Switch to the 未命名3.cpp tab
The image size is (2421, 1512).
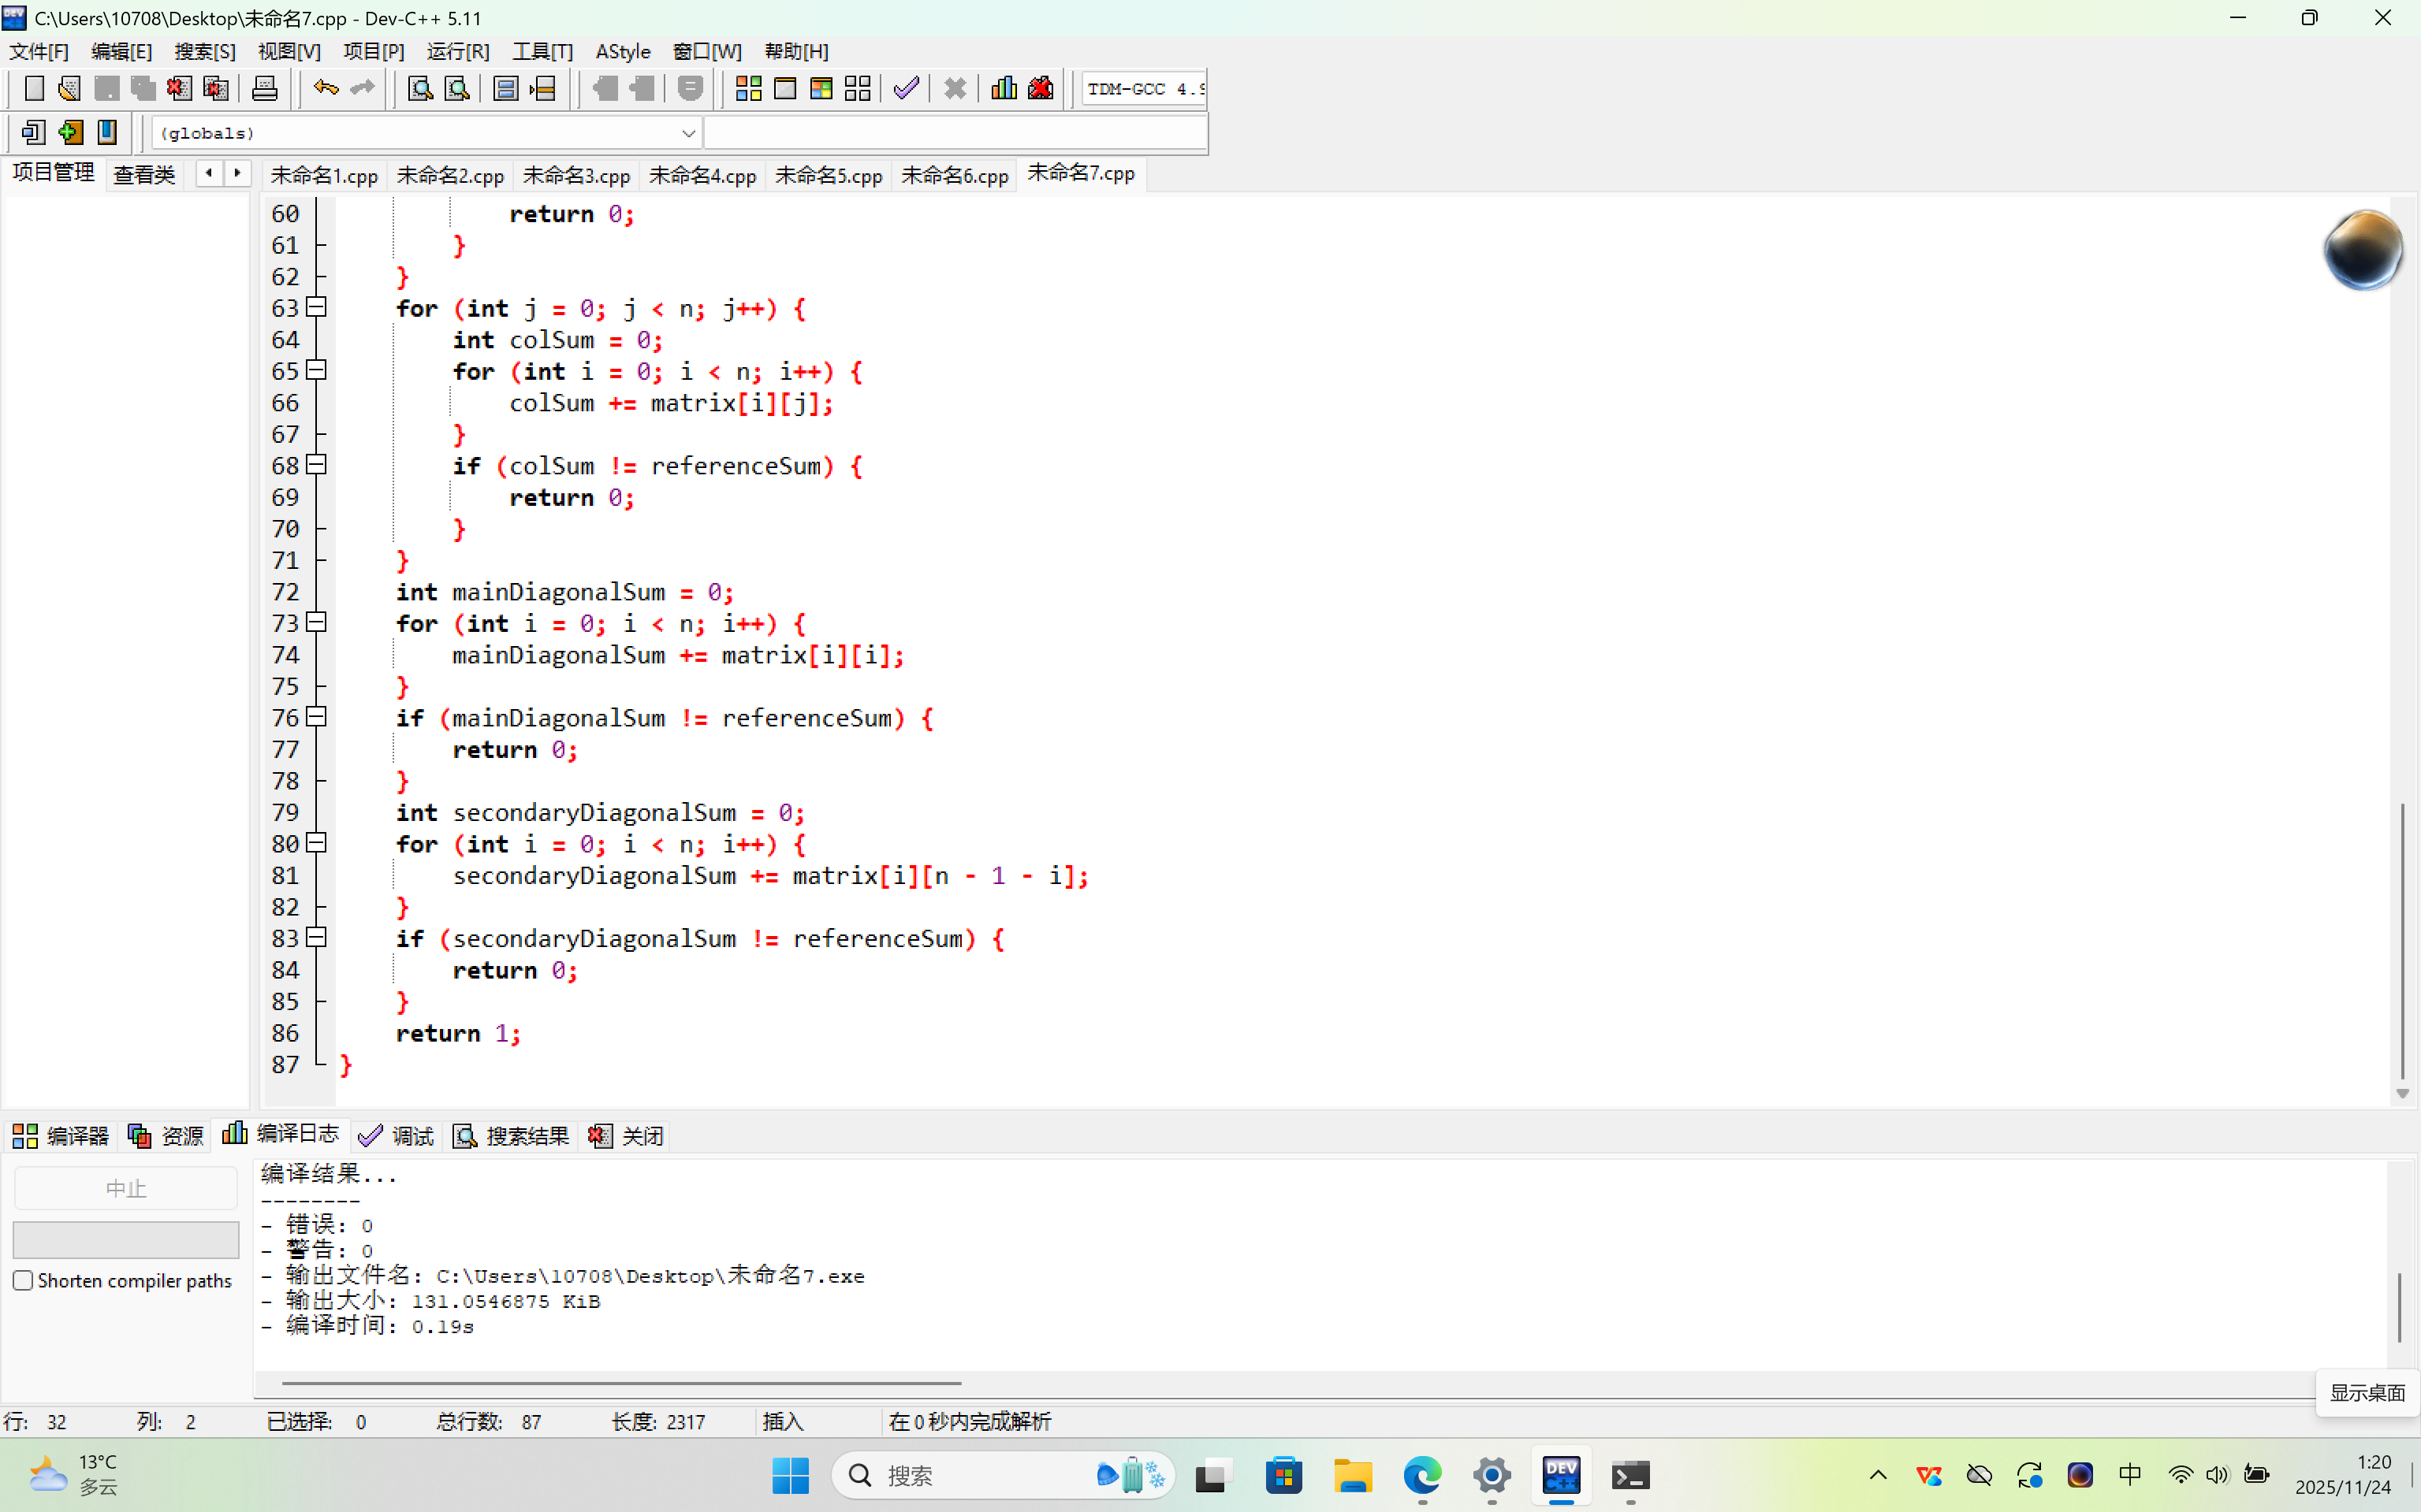coord(576,175)
